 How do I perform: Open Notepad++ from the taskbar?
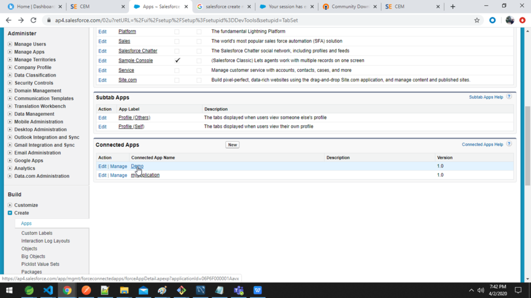[105, 290]
